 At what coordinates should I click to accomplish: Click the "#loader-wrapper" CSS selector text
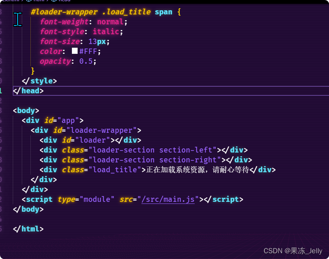click(x=64, y=12)
